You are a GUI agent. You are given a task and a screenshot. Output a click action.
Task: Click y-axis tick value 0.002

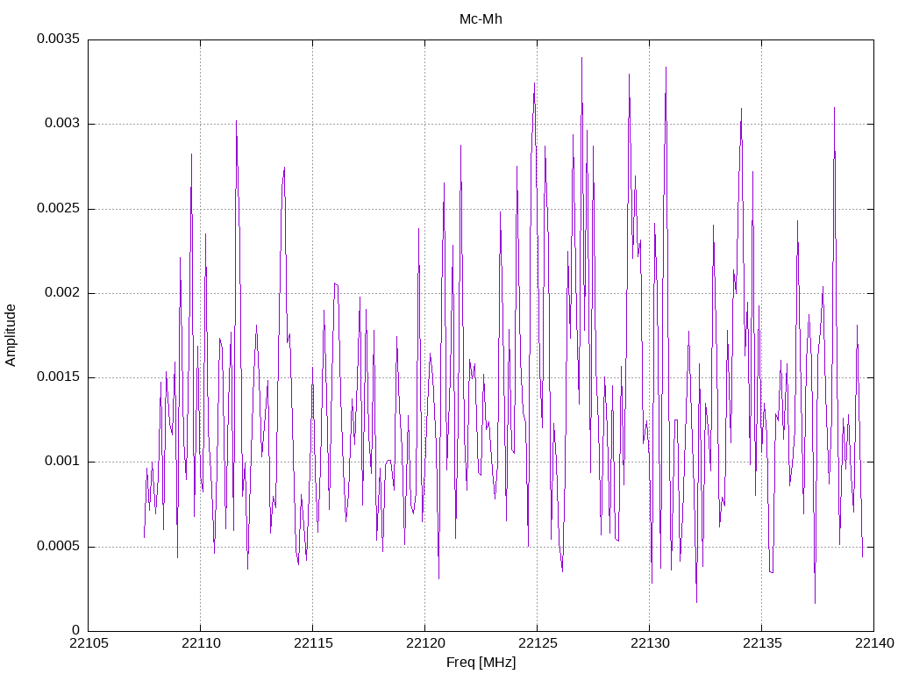click(x=62, y=293)
